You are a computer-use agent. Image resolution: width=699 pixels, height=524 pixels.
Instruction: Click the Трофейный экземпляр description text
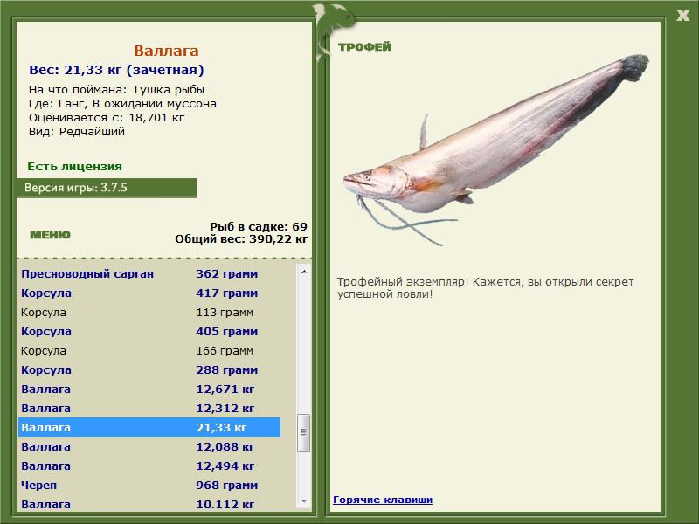tap(485, 288)
